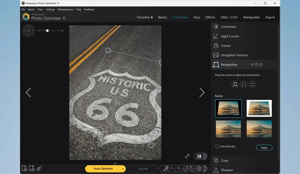Switch to the Face tab

(x=197, y=17)
